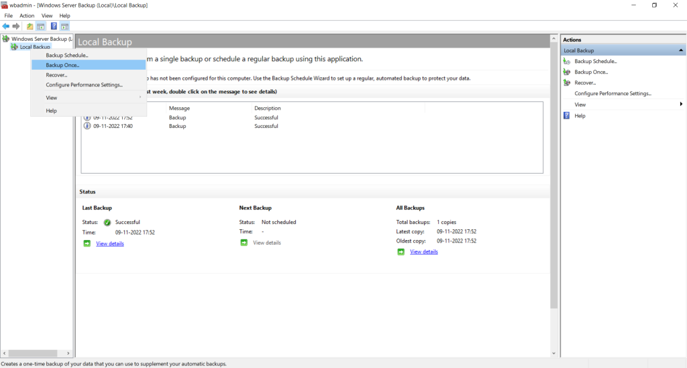Select the Local Backup tree item
Image resolution: width=687 pixels, height=368 pixels.
(35, 47)
